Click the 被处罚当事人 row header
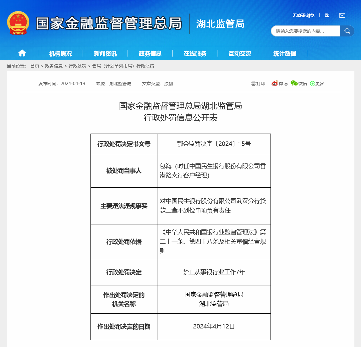 tap(124, 171)
